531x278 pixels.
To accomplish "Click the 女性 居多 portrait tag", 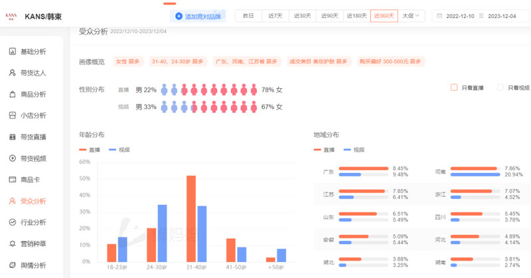I will [x=127, y=62].
